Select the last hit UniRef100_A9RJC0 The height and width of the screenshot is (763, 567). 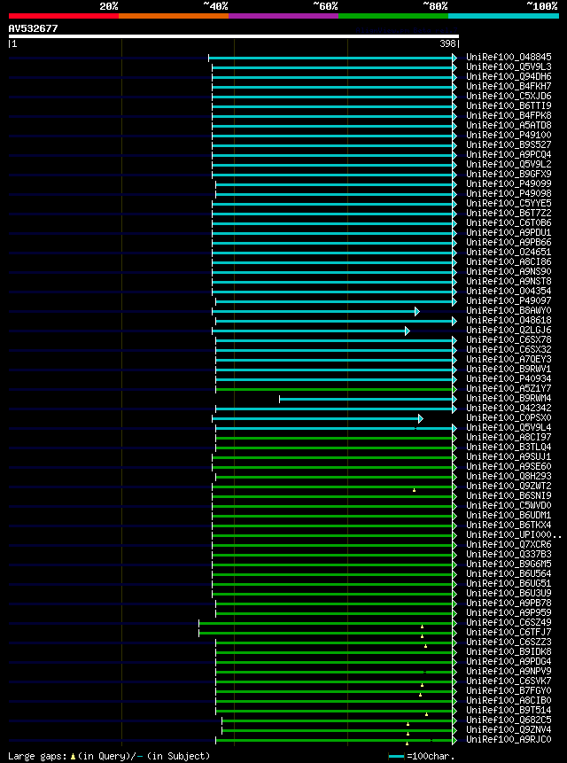(509, 738)
